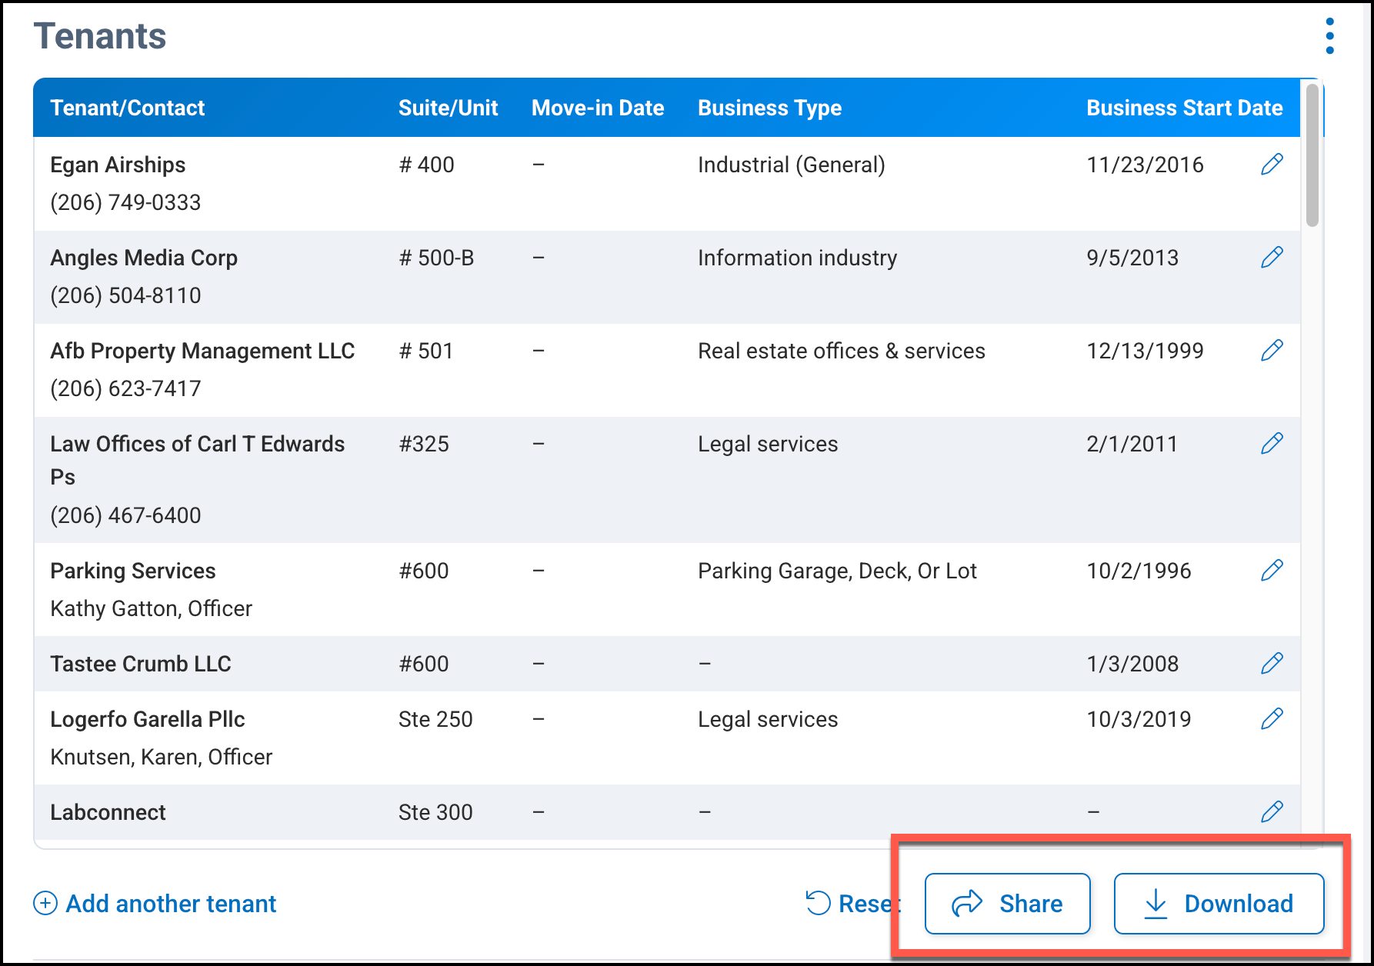This screenshot has width=1374, height=966.
Task: Click the edit pencil for Egan Airships
Action: pos(1272,164)
